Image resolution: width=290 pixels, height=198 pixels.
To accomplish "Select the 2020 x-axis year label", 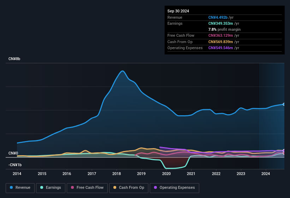I will click(166, 174).
